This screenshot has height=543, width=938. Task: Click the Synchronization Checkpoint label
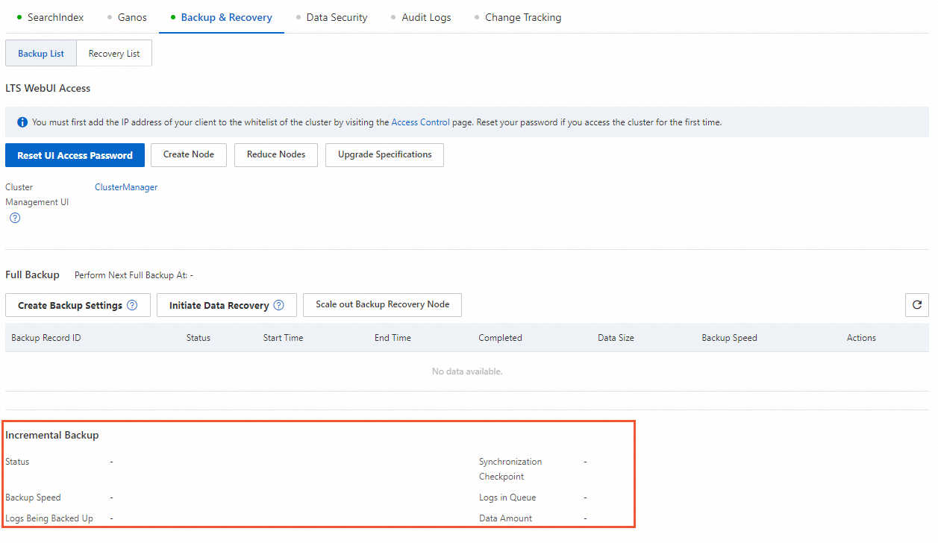click(511, 469)
